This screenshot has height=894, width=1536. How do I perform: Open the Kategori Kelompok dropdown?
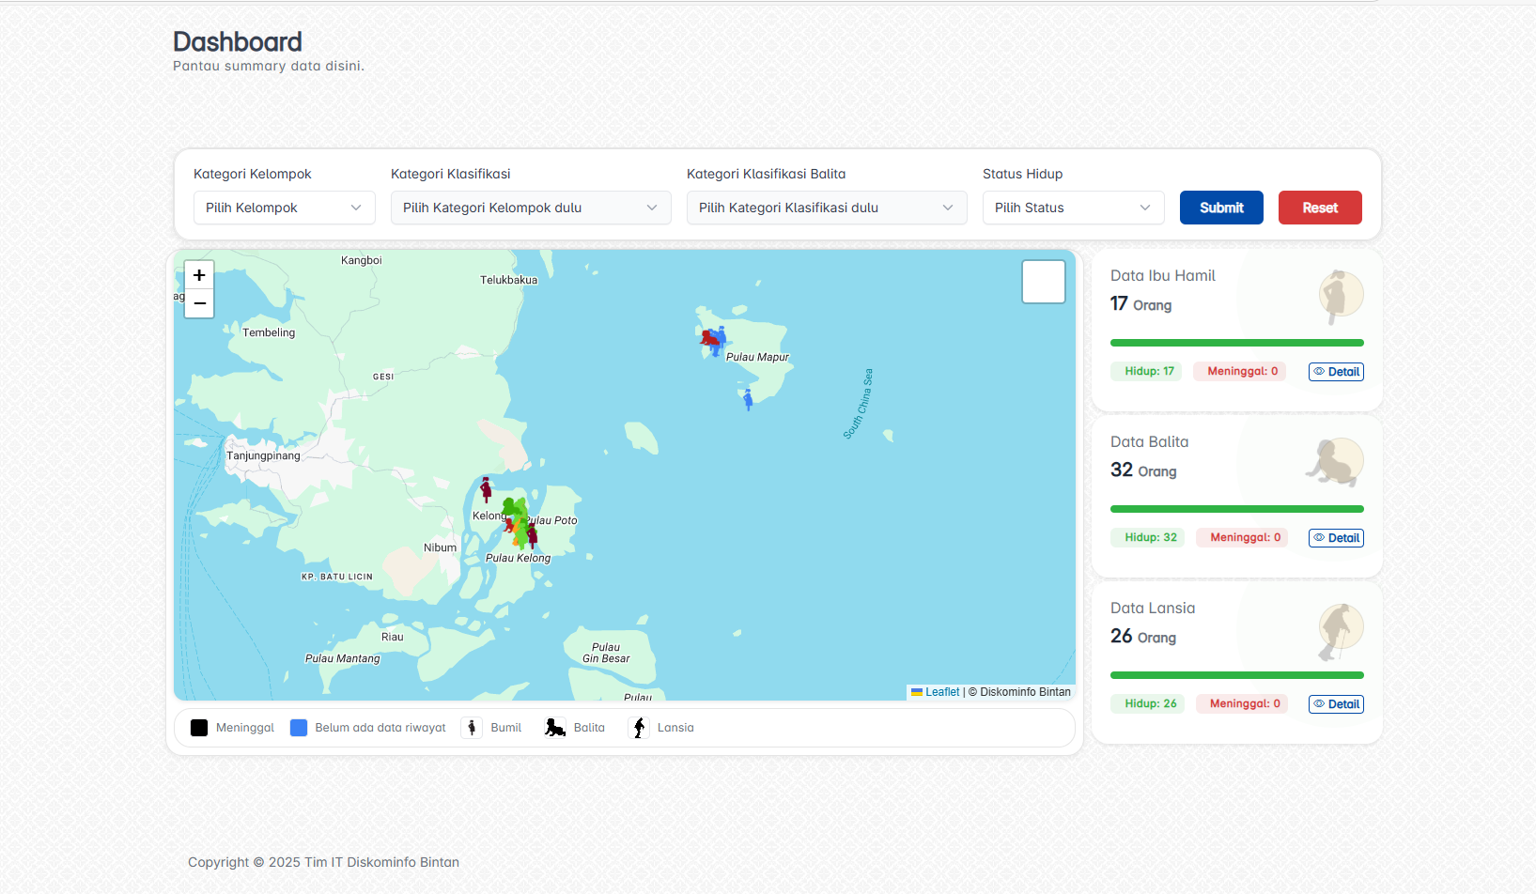[x=284, y=208]
